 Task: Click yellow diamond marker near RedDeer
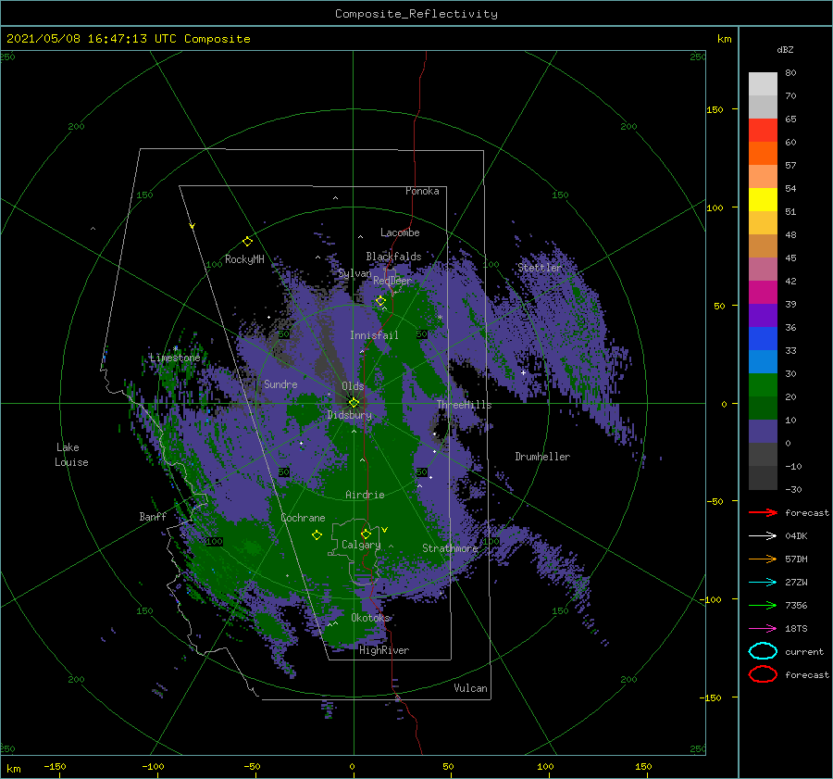[380, 301]
